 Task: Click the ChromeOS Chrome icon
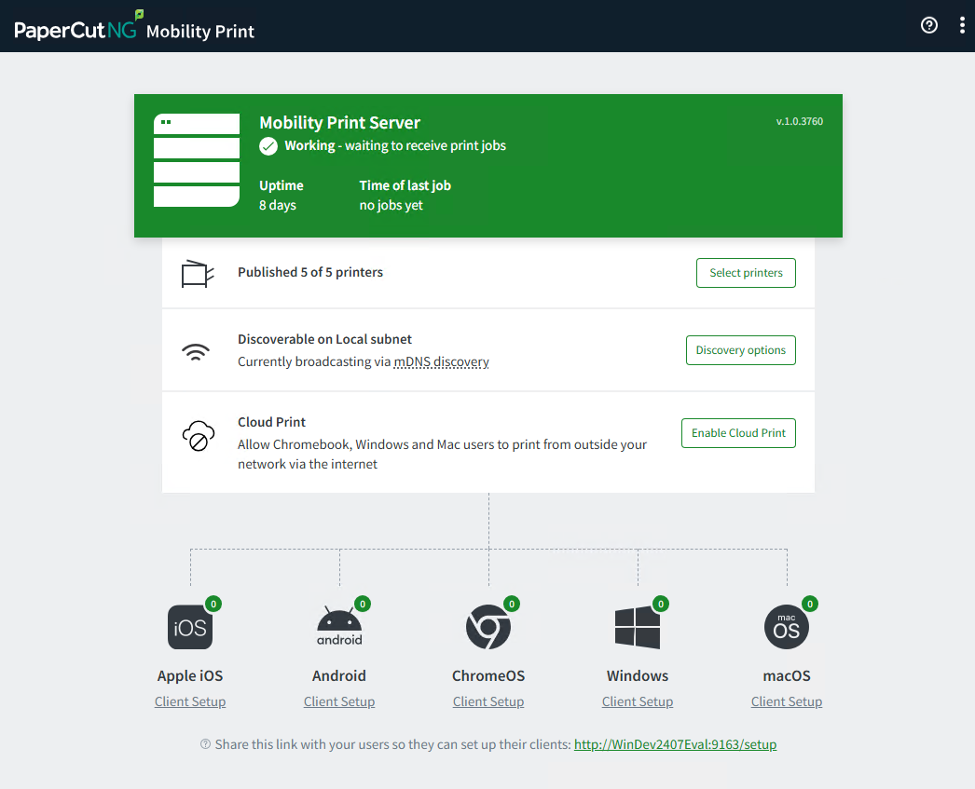click(488, 627)
